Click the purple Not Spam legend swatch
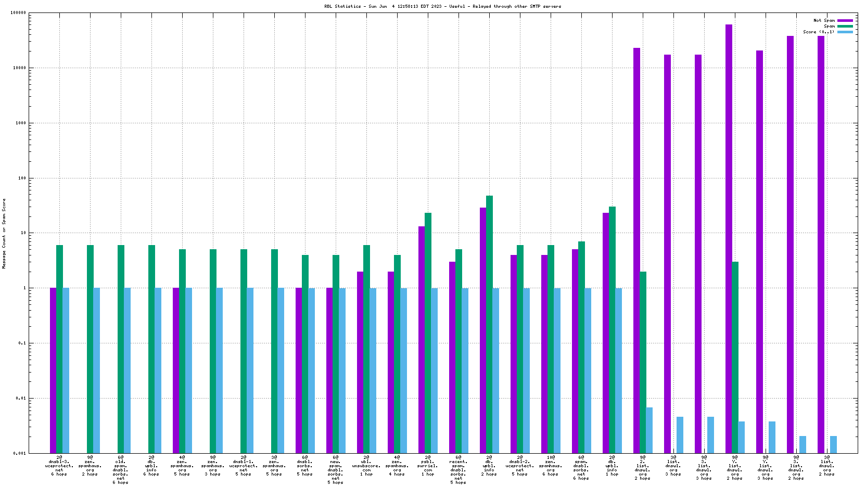 [845, 20]
